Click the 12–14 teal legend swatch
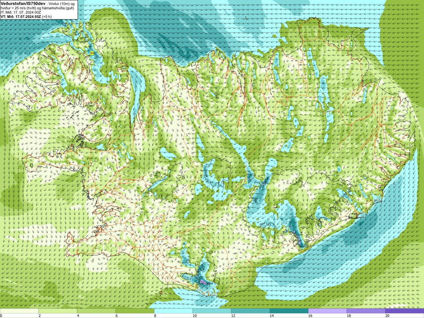424x318 pixels. (250, 311)
